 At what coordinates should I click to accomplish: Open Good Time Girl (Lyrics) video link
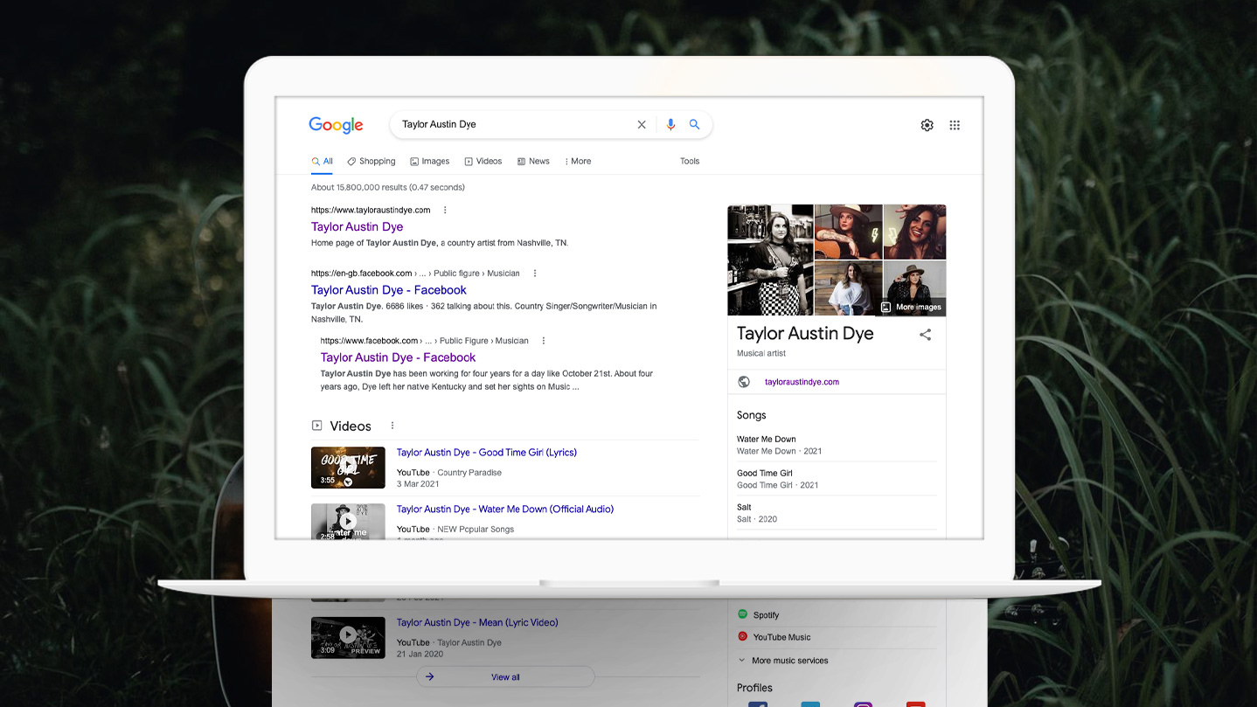(487, 453)
